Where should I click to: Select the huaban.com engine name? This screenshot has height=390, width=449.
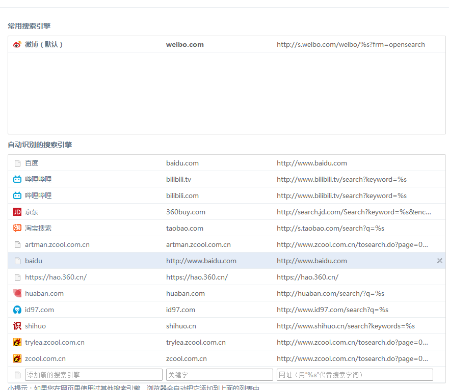coord(44,294)
